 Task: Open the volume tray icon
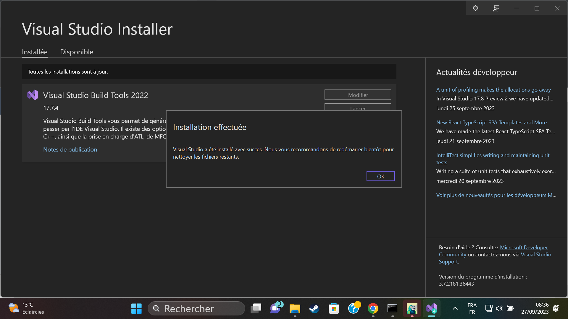[499, 308]
